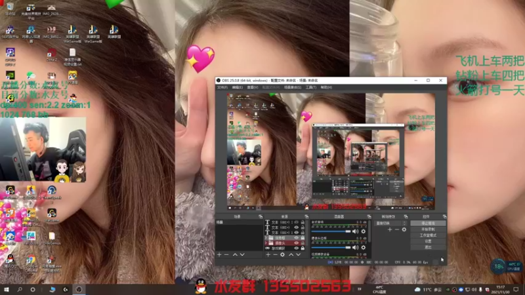Move the selected source up
Image resolution: width=525 pixels, height=295 pixels.
coord(291,255)
